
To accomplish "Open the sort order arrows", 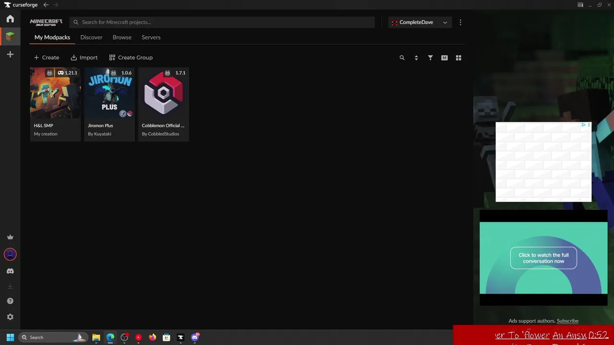I will point(416,57).
